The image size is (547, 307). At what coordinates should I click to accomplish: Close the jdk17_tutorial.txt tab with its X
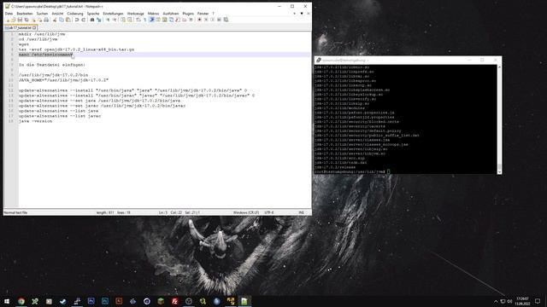34,28
